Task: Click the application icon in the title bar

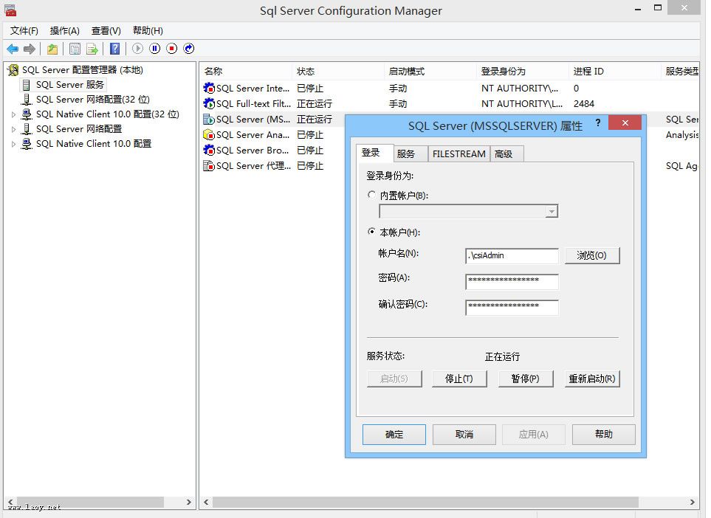Action: (x=10, y=10)
